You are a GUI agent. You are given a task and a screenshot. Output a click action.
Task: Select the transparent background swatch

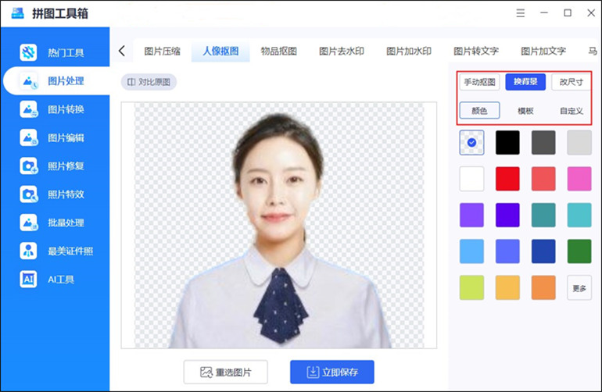tap(472, 143)
